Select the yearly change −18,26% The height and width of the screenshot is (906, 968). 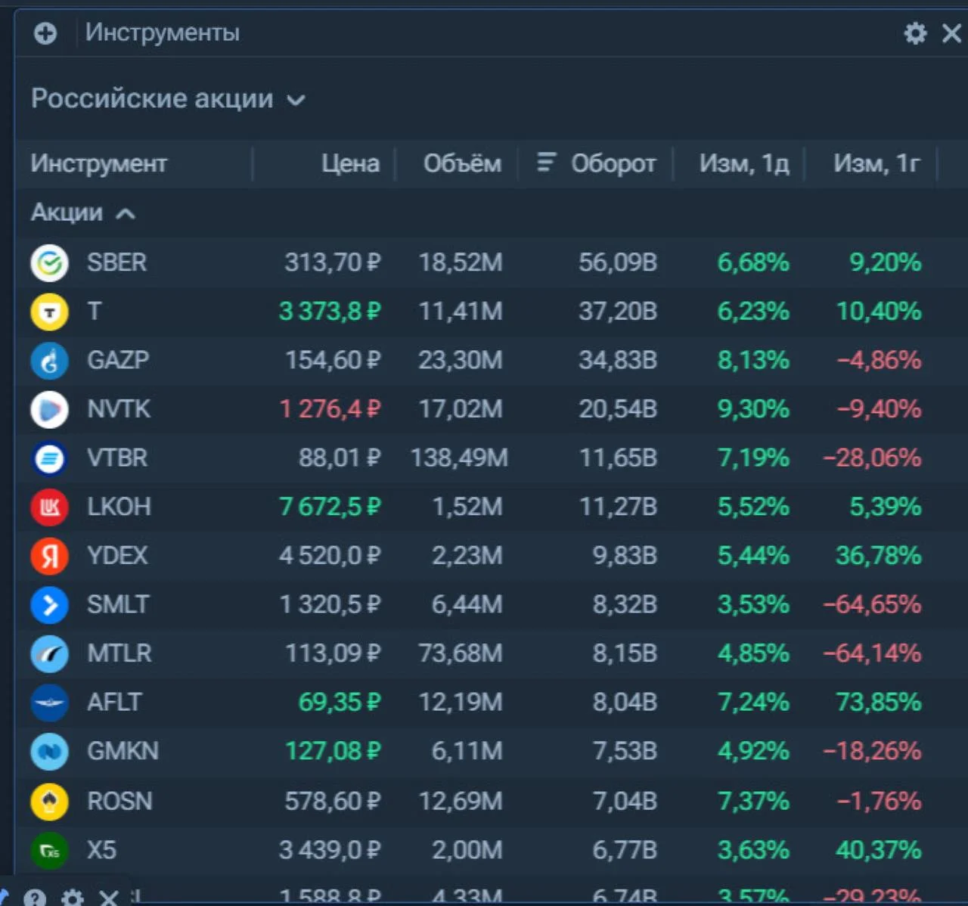[x=873, y=751]
